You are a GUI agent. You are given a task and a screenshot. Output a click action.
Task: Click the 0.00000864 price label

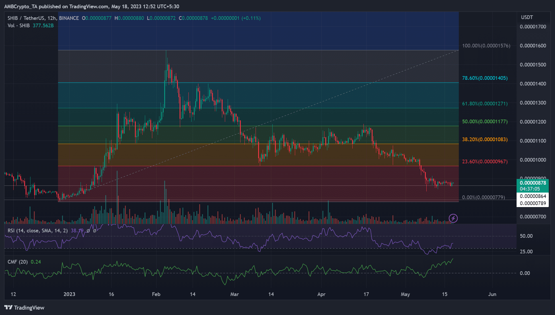533,196
